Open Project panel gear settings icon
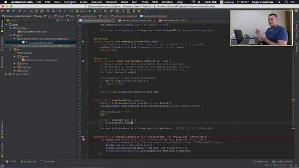The height and width of the screenshot is (168, 299). click(x=68, y=20)
